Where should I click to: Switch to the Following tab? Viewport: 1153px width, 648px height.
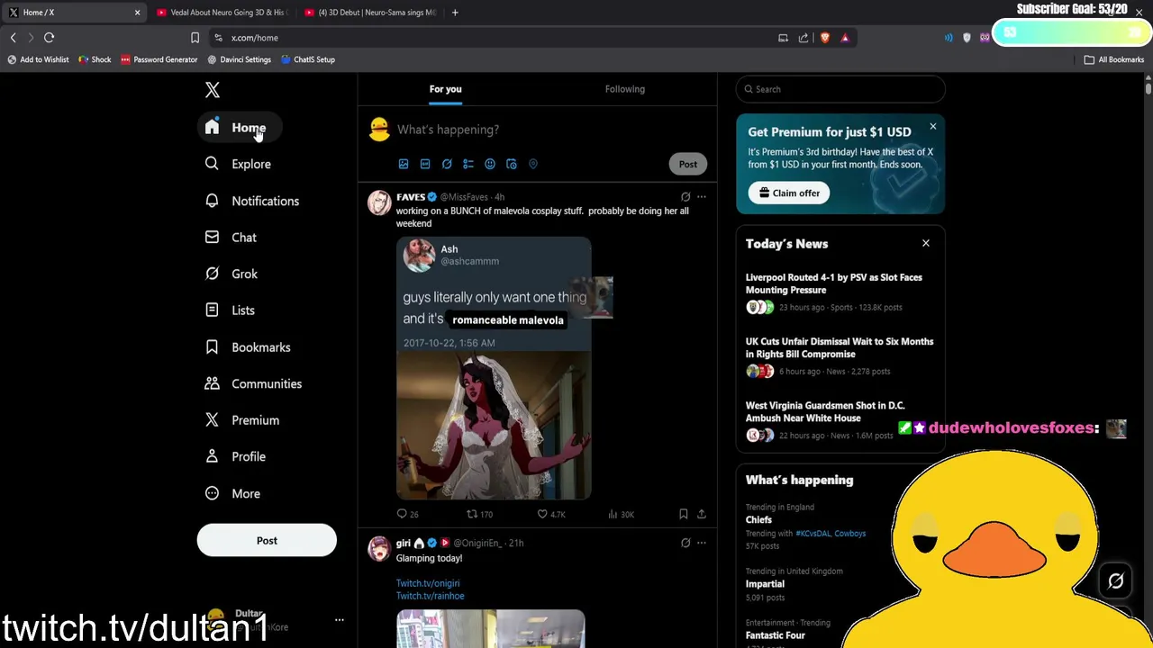tap(625, 89)
